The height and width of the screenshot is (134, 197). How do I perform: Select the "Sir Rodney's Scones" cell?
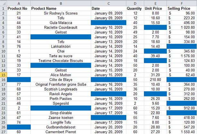[x=61, y=13]
